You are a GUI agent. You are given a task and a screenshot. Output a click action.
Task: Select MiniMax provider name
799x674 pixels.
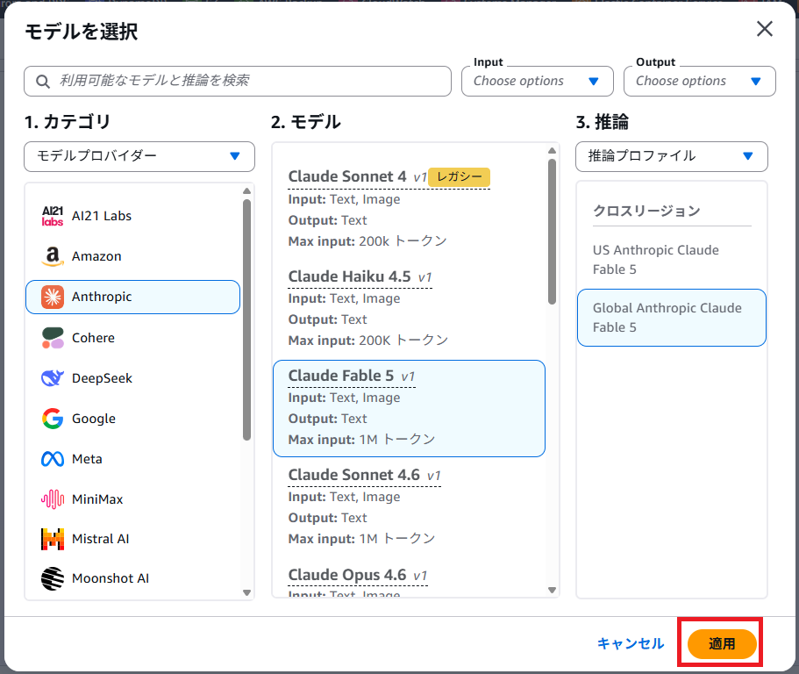(x=97, y=499)
